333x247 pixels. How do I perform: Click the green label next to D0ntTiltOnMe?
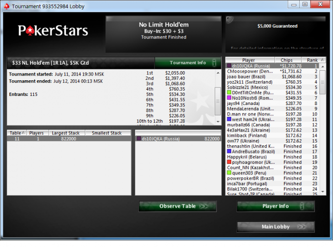point(229,93)
